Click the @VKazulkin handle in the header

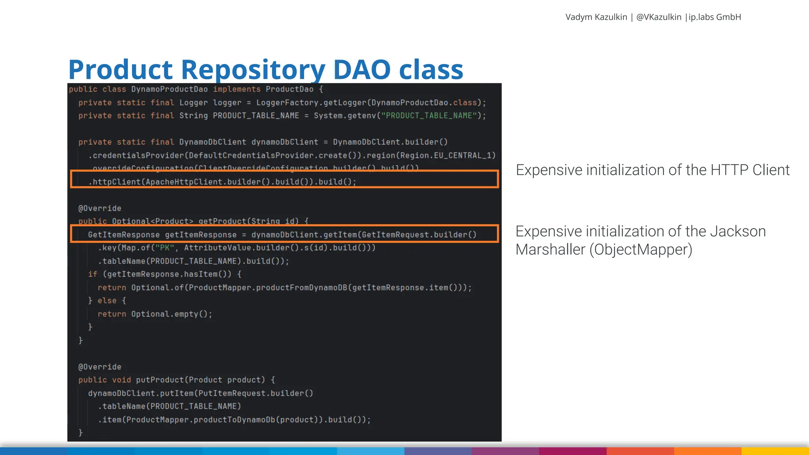[658, 17]
